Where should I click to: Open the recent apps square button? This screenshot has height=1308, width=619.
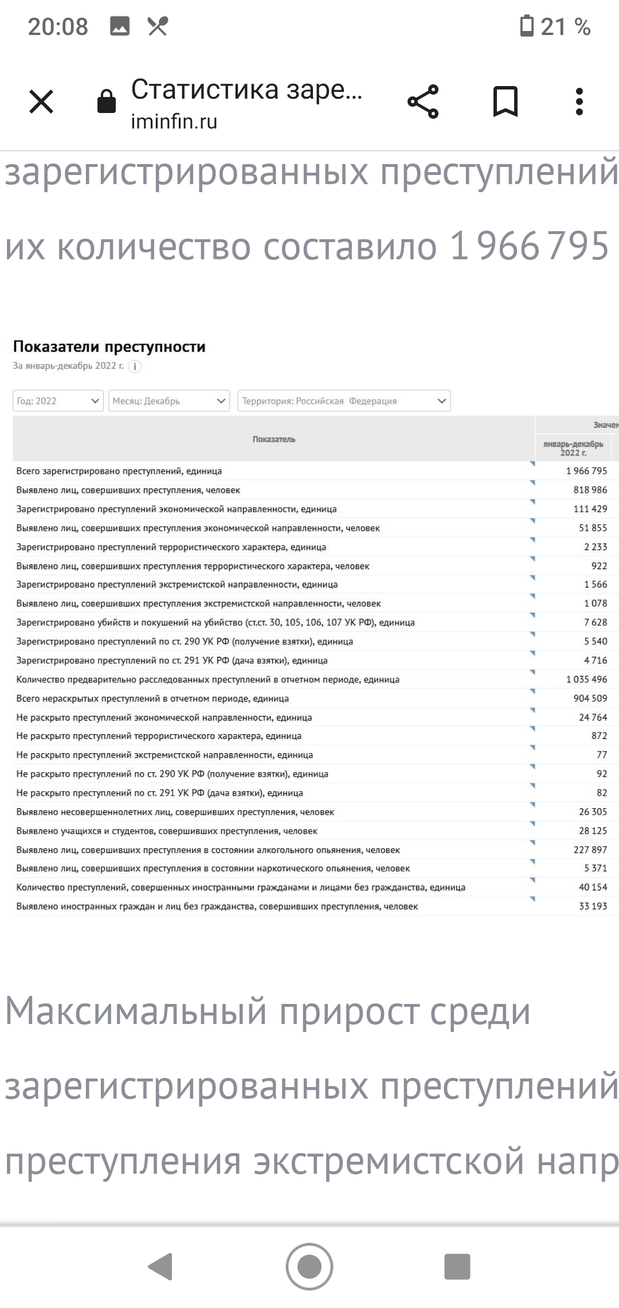457,1266
